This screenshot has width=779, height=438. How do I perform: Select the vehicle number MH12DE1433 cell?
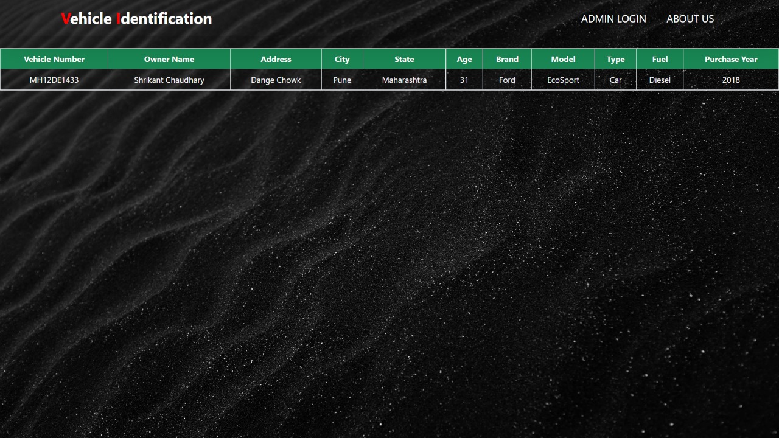tap(54, 80)
